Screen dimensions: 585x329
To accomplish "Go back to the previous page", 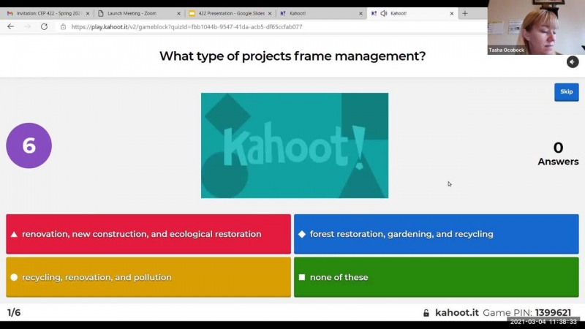I will point(10,26).
